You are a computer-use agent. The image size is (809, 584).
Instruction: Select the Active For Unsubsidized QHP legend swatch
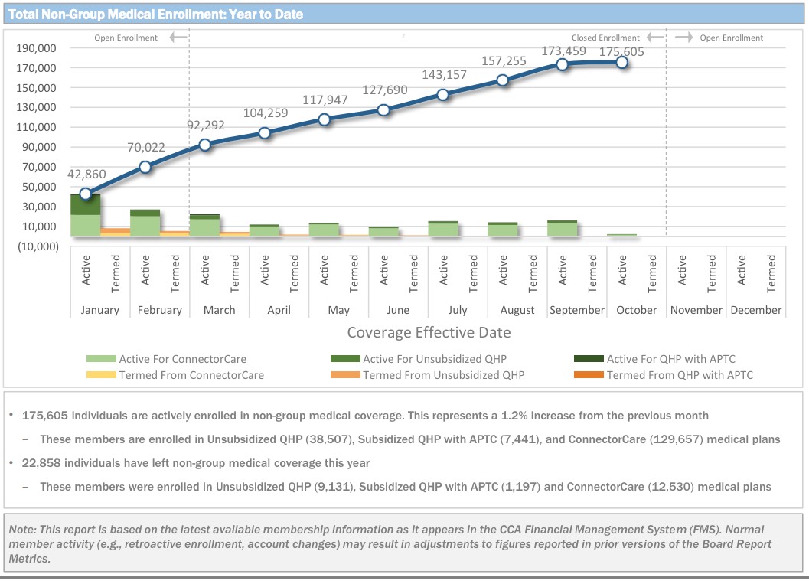(x=345, y=358)
